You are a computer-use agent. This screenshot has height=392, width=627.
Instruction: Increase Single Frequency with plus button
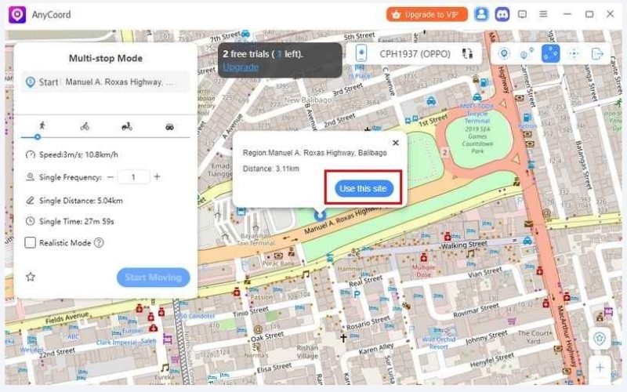[157, 177]
